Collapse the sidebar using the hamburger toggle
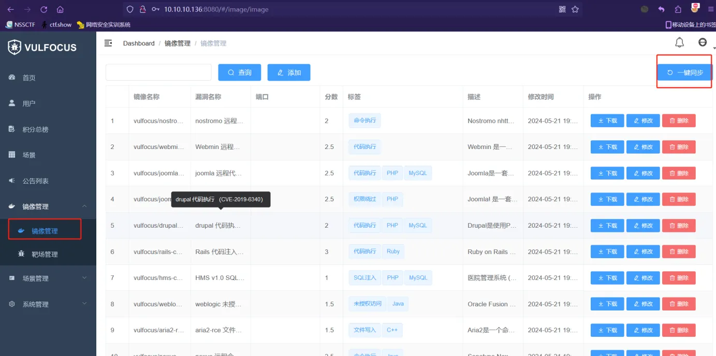 click(108, 43)
